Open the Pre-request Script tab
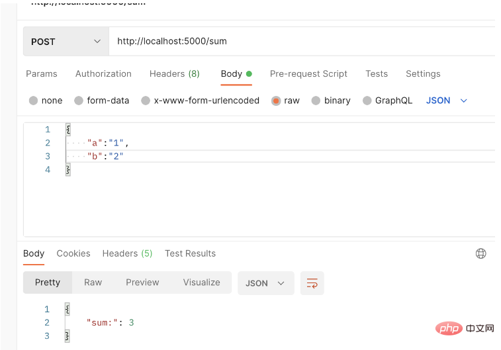Viewport: 501px width, 350px height. 308,73
